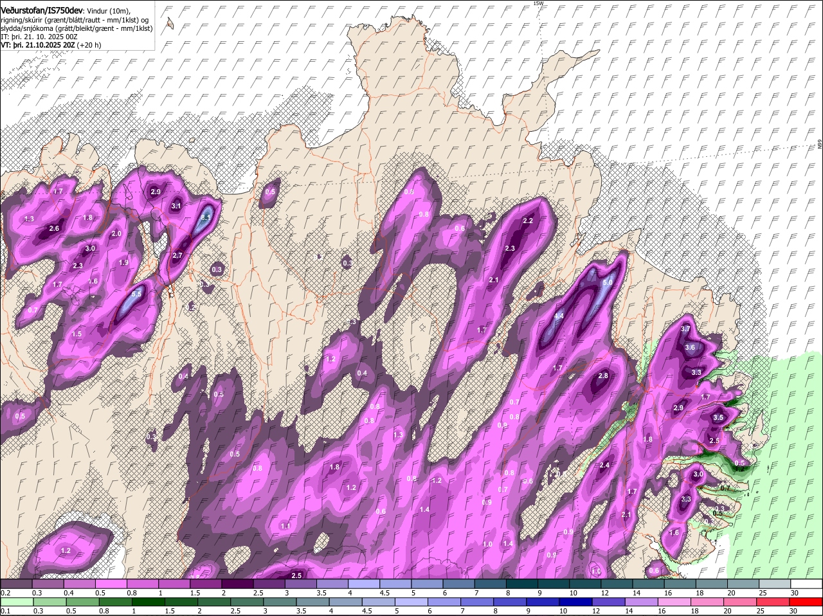Click the 4.4 precipitation value label

click(x=559, y=316)
